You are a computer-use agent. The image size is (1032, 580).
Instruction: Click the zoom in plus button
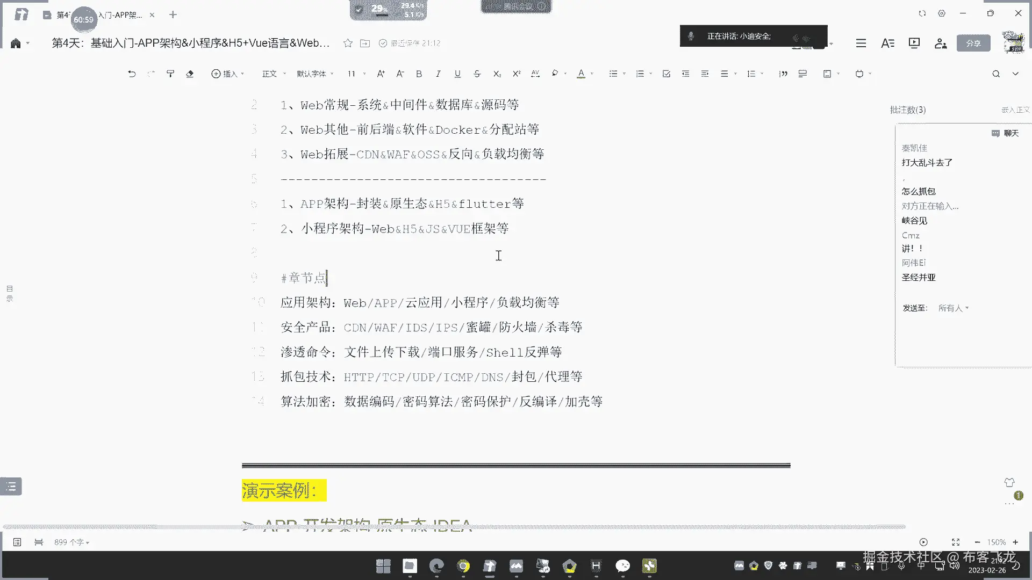click(1015, 542)
